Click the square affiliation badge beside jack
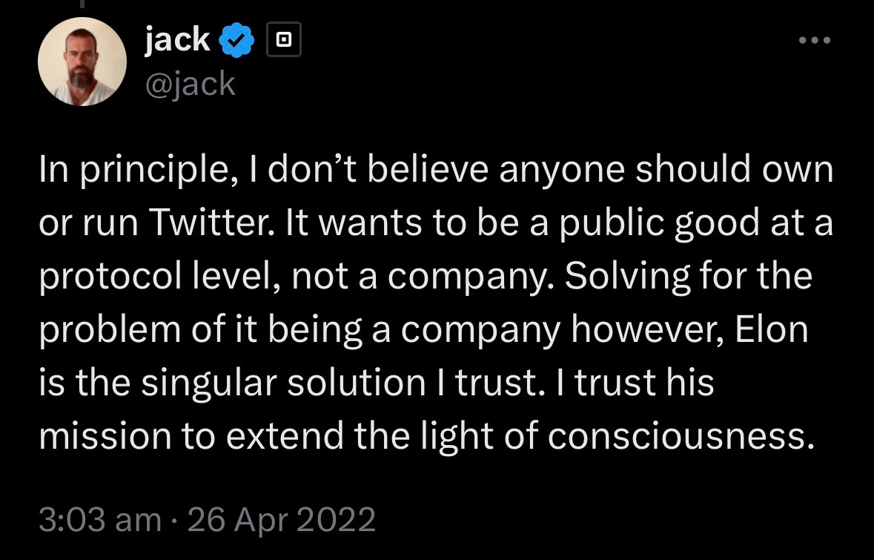Image resolution: width=874 pixels, height=560 pixels. [x=283, y=40]
